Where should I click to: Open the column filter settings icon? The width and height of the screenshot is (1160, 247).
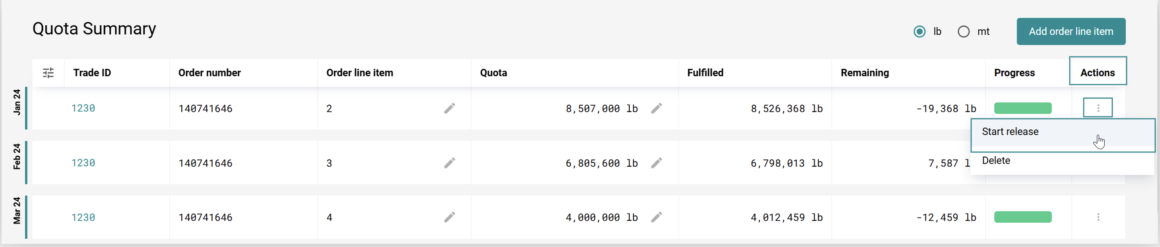tap(48, 72)
